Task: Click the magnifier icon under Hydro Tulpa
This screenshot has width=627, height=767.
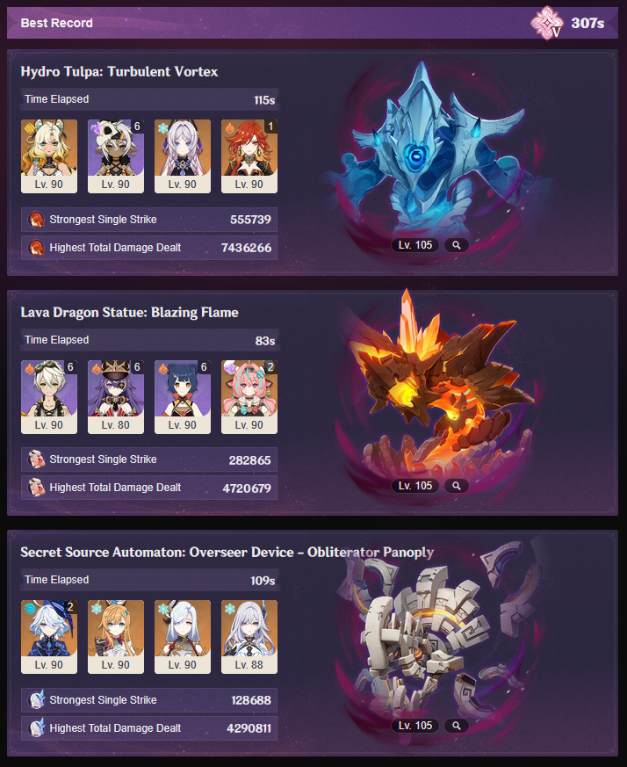Action: [x=457, y=245]
